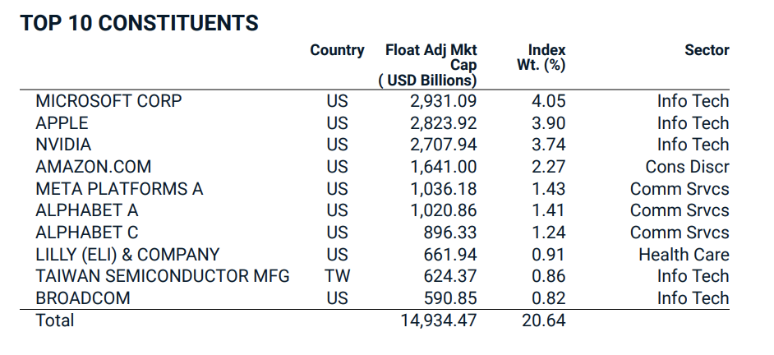Click the ALPHABET C constituent name

86,233
